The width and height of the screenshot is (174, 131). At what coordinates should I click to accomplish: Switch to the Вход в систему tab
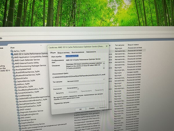(64, 53)
